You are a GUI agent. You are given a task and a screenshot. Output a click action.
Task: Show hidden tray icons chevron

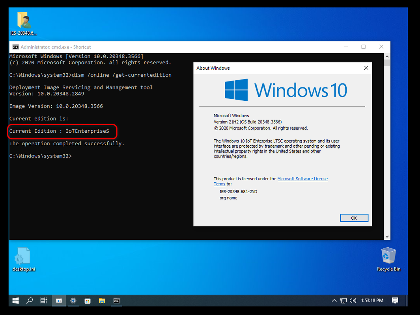(334, 300)
